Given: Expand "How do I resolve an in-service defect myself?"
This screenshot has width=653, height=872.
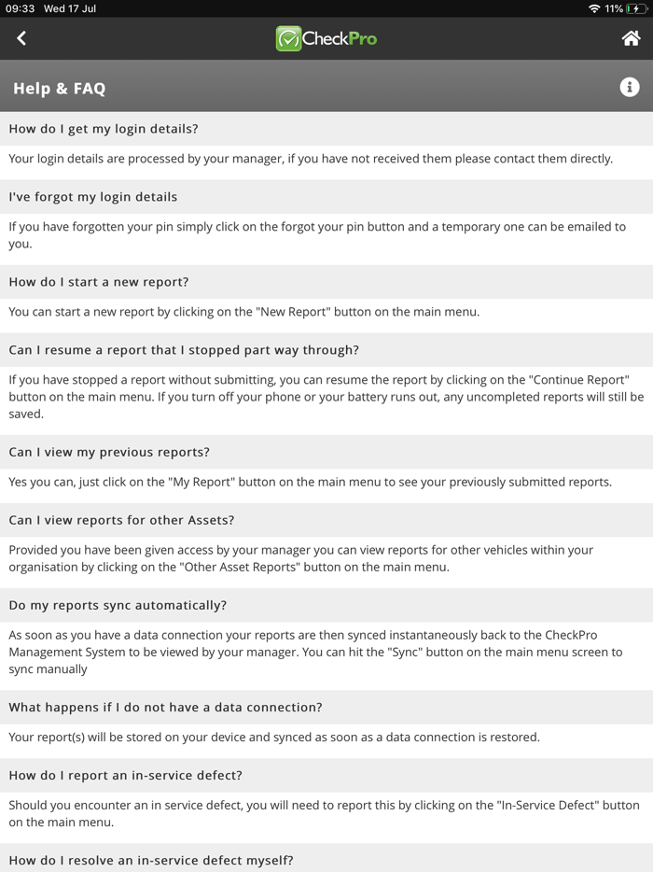Looking at the screenshot, I should point(151,860).
